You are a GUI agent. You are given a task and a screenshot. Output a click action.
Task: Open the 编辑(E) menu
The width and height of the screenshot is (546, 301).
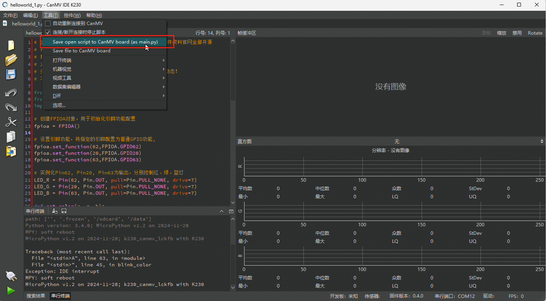[30, 15]
